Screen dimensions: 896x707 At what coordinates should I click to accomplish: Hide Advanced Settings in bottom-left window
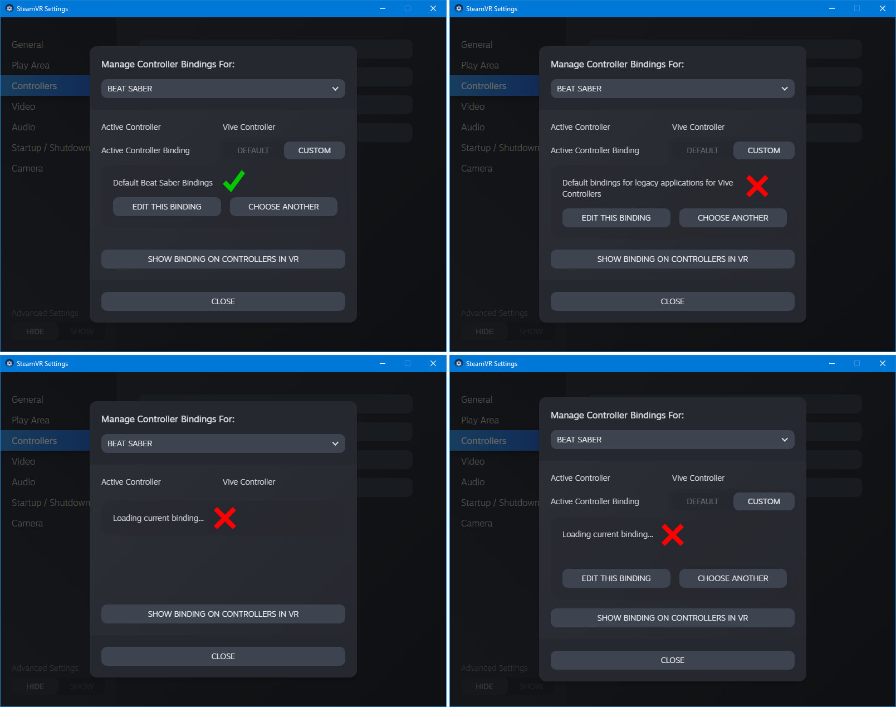35,686
